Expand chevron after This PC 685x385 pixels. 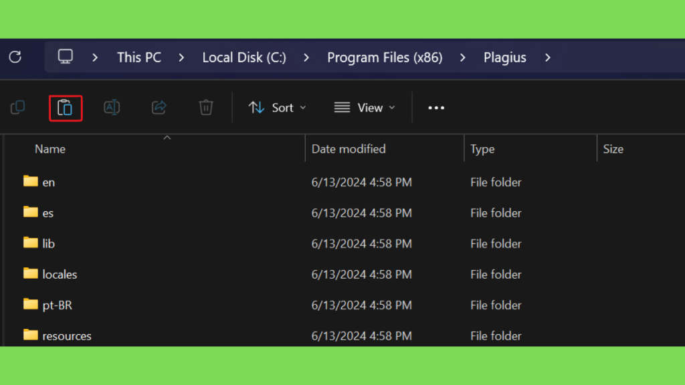[x=181, y=57]
